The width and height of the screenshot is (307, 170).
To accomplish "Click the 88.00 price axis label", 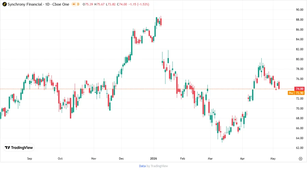I will [x=299, y=19].
